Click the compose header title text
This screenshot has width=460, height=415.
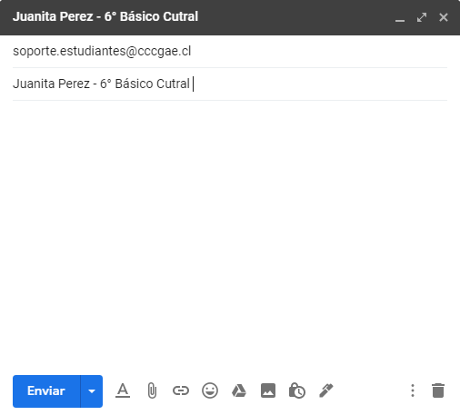tap(105, 16)
